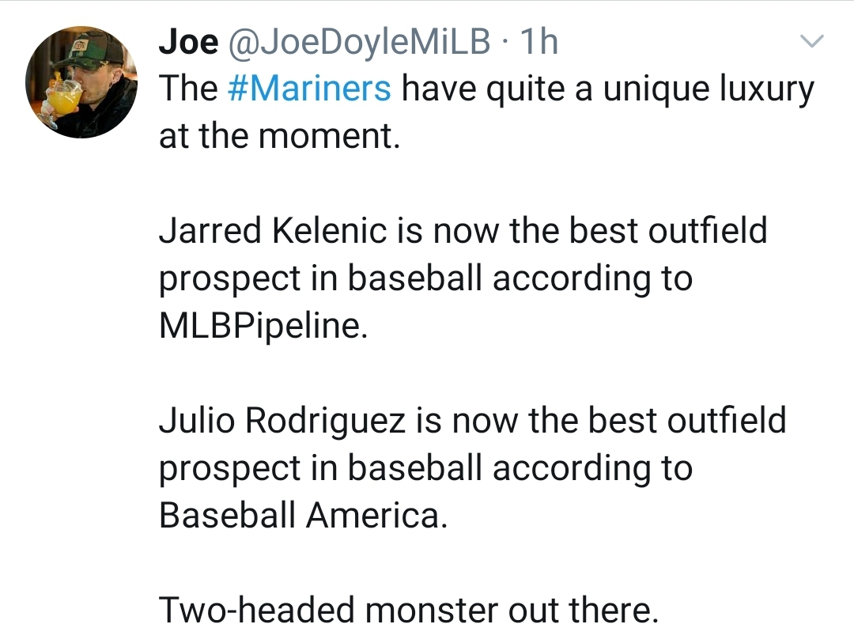This screenshot has height=643, width=854.
Task: Click the Jarred Kelenic name text
Action: [273, 230]
